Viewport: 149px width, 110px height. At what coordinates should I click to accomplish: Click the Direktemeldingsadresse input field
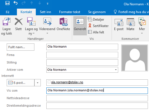pos(97,106)
